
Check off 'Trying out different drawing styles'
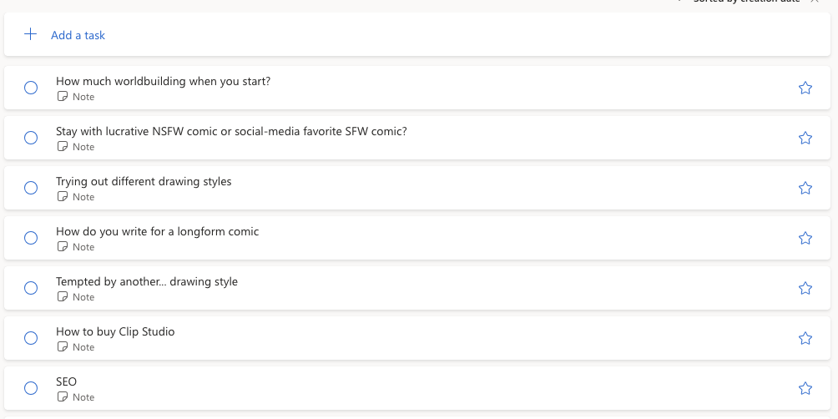click(x=31, y=188)
